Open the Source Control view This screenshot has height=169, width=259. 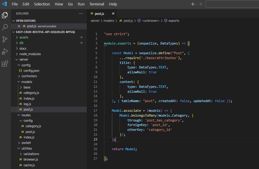point(5,39)
